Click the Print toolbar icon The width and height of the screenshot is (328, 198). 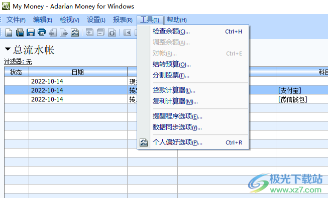coord(41,32)
